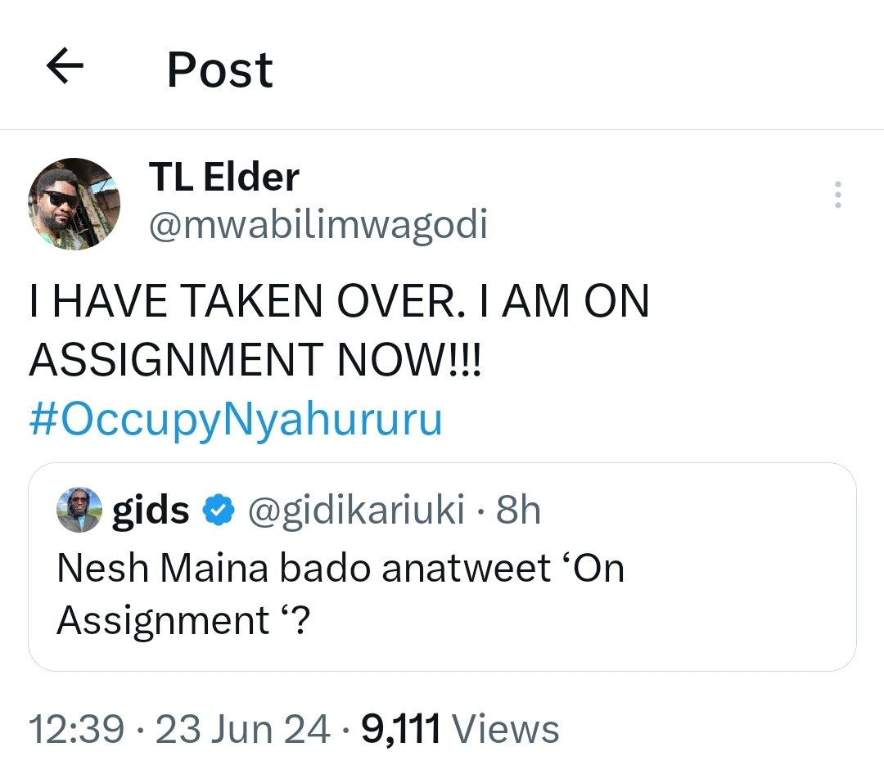
Task: Open the @gidikariuki handle
Action: point(356,511)
